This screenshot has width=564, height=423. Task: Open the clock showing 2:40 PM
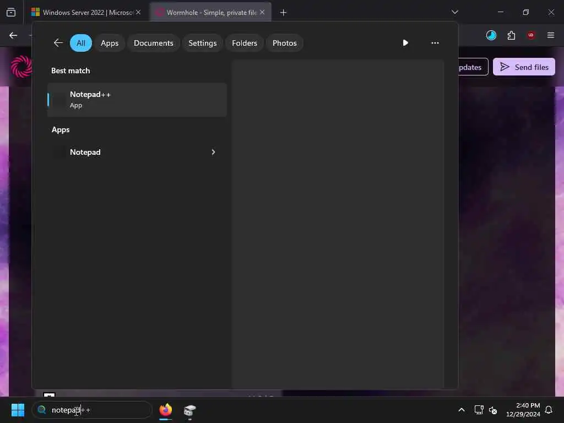[523, 410]
